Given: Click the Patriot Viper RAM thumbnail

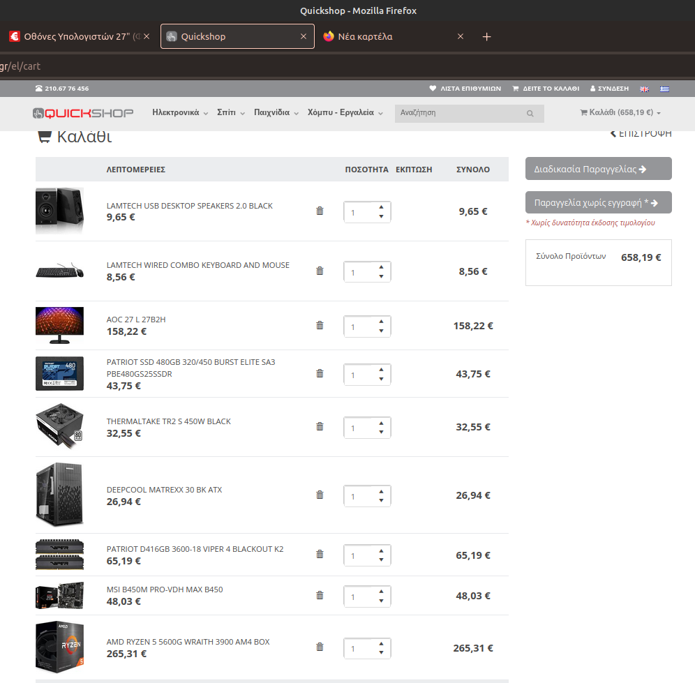Looking at the screenshot, I should coord(59,554).
